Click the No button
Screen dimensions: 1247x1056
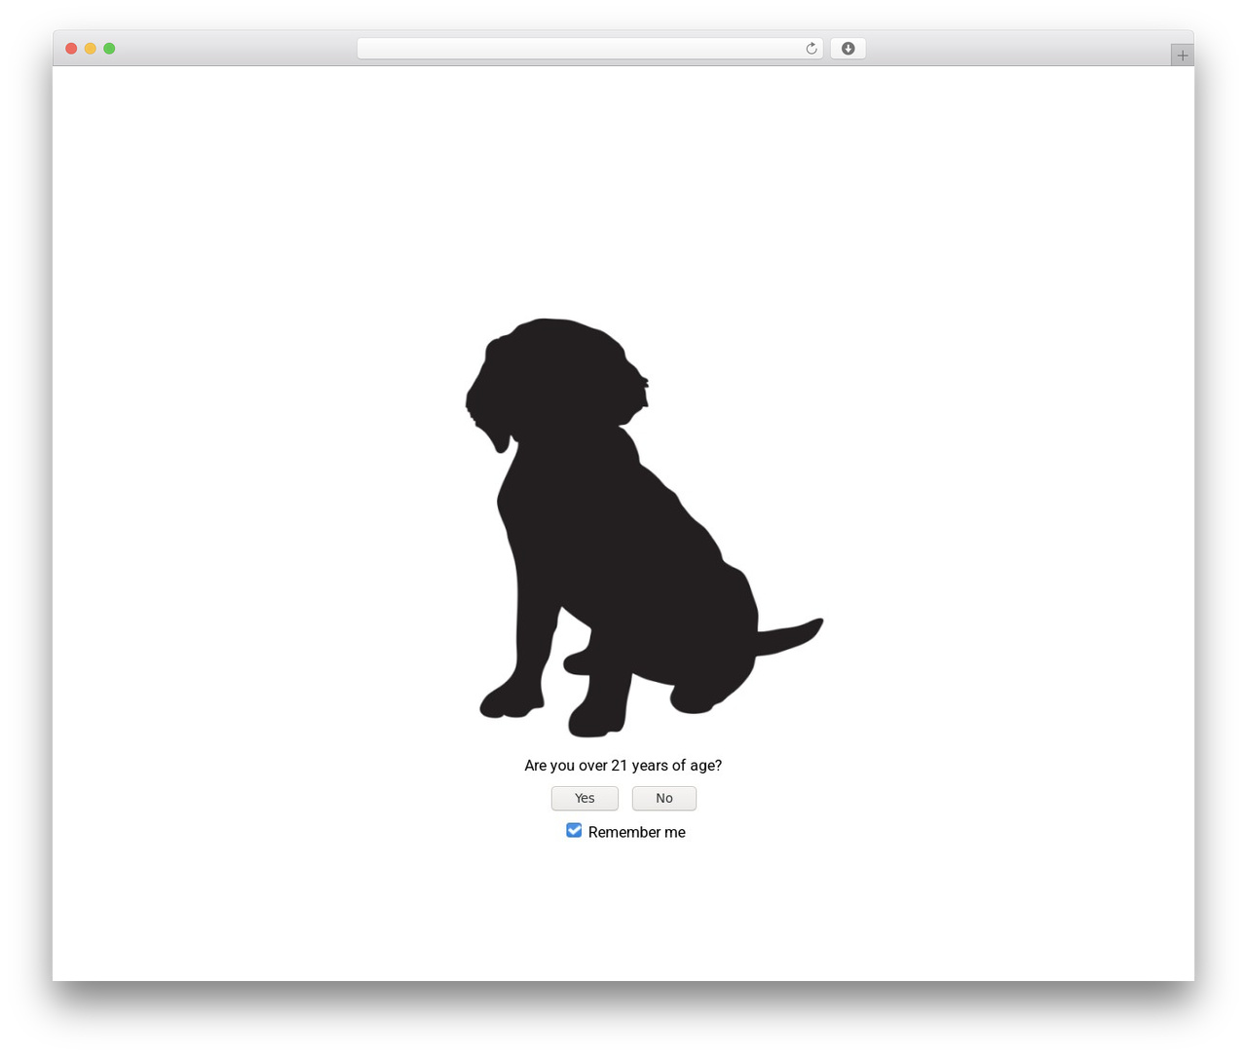pyautogui.click(x=664, y=798)
